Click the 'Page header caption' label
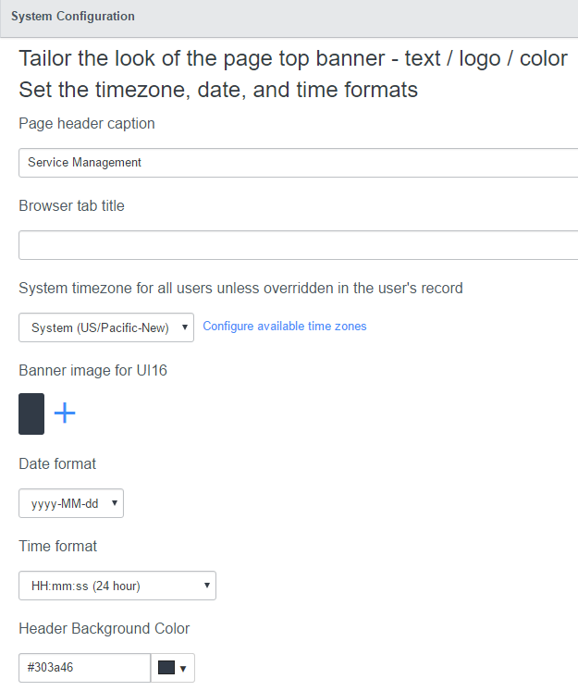This screenshot has height=691, width=578. pos(87,124)
